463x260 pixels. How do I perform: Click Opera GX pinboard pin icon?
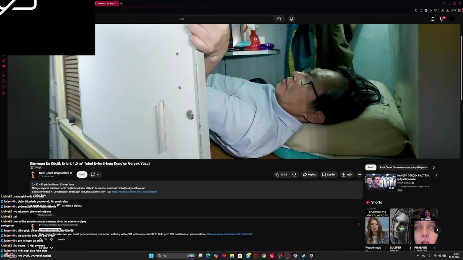point(416,10)
